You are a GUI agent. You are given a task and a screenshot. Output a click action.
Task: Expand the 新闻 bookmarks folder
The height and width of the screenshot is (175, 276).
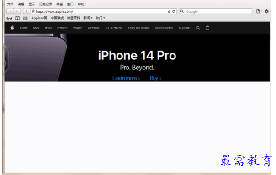tap(88, 18)
